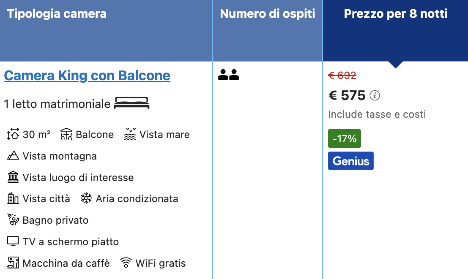468x279 pixels.
Task: Open the Camera King con Balcone link
Action: [x=87, y=76]
